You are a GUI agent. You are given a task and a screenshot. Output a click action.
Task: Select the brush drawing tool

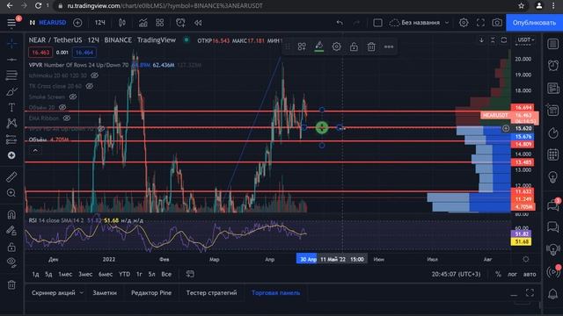tap(11, 91)
